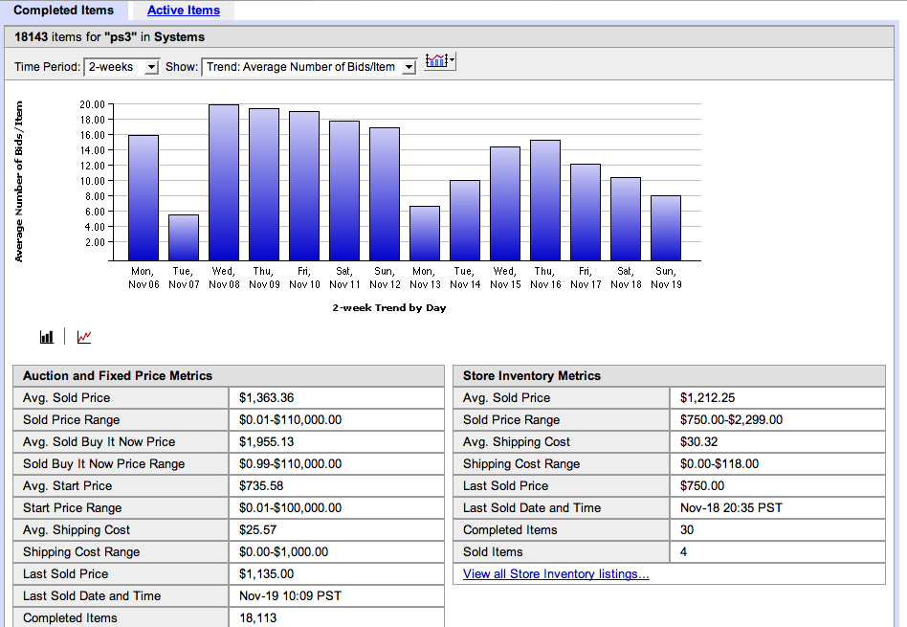Viewport: 907px width, 627px height.
Task: Click the store Last Sold Price $750.00
Action: point(702,485)
